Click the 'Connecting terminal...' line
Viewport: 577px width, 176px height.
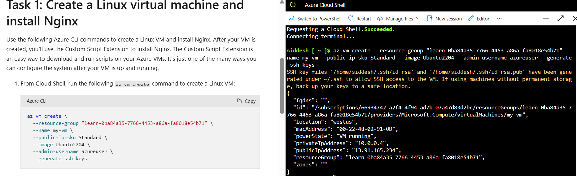click(x=321, y=36)
